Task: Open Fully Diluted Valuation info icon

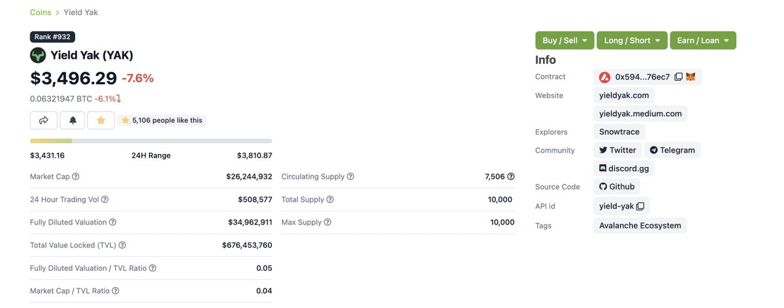Action: tap(112, 223)
